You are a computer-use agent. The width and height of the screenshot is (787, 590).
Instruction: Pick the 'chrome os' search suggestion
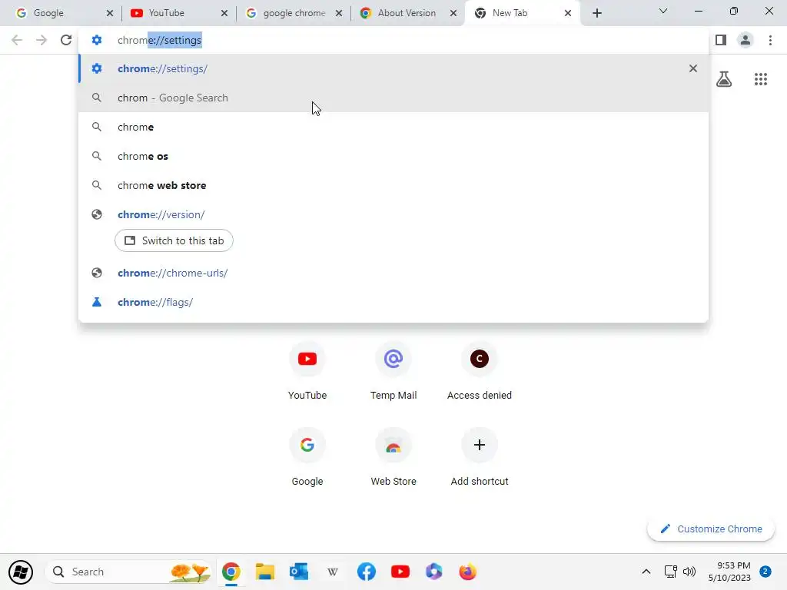[393, 156]
